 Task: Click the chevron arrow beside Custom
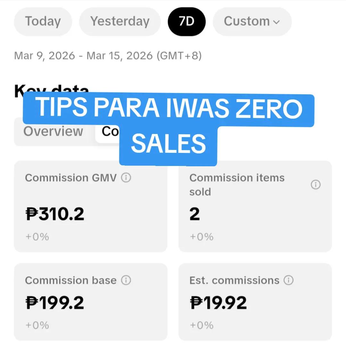[276, 22]
